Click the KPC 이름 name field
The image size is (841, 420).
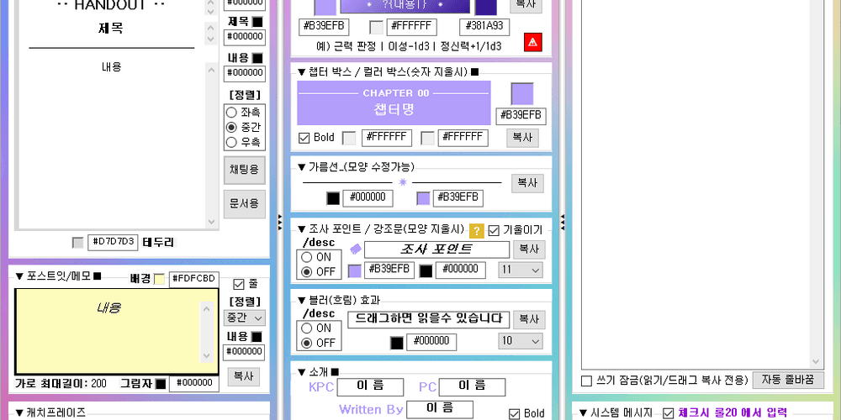(370, 386)
